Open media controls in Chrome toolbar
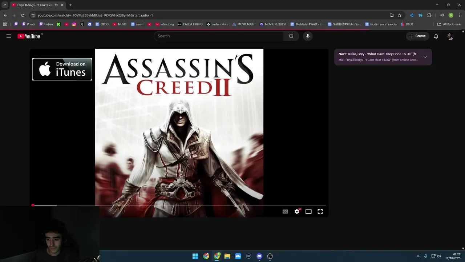This screenshot has width=465, height=262. [442, 15]
